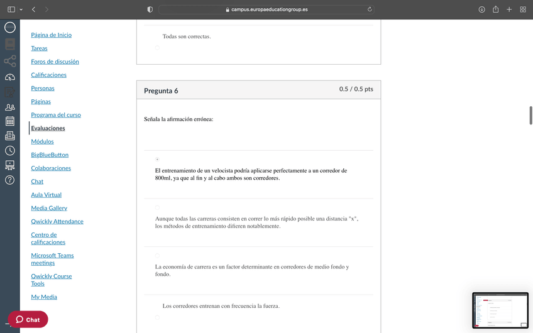Viewport: 533px width, 333px height.
Task: Go forward with the forward arrow
Action: click(x=47, y=9)
